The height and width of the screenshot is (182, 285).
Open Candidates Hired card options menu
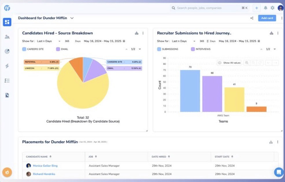143,33
